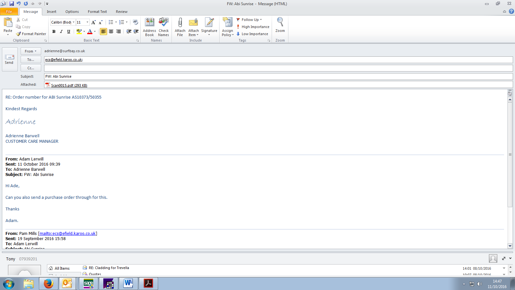Open the contact picture in People Pane
The height and width of the screenshot is (290, 515).
[493, 258]
